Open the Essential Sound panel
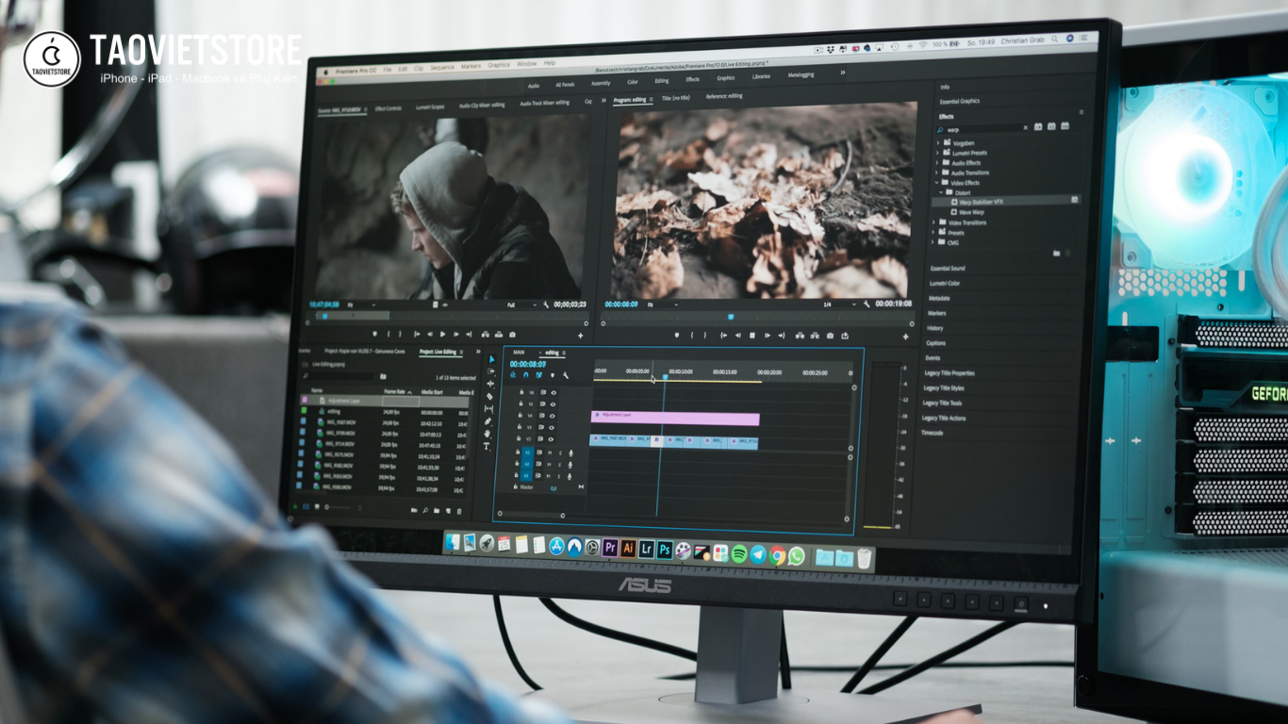Image resolution: width=1288 pixels, height=724 pixels. point(948,269)
